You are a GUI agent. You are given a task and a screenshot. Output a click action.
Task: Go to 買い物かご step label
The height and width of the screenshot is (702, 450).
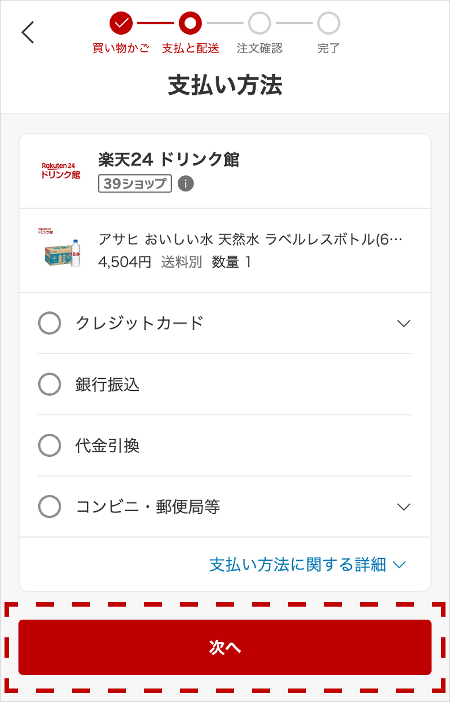[121, 49]
